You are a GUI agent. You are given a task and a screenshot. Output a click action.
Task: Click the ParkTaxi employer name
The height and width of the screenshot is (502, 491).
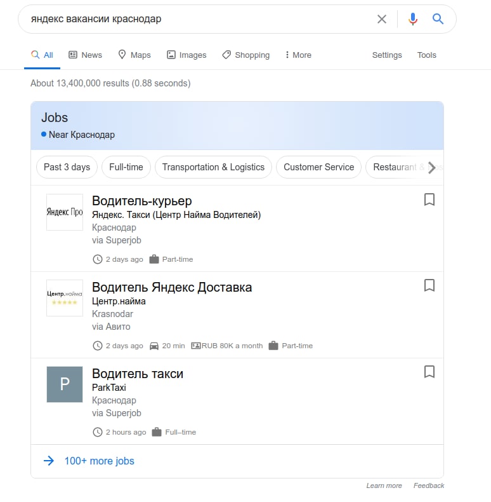pyautogui.click(x=109, y=388)
